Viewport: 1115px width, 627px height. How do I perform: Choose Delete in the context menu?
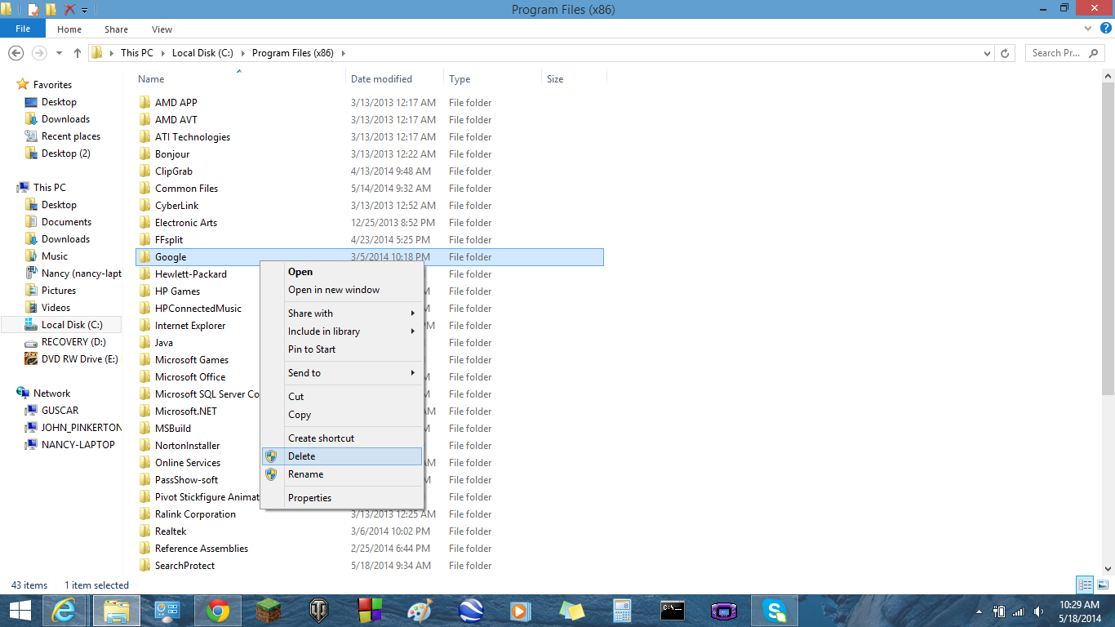tap(343, 456)
